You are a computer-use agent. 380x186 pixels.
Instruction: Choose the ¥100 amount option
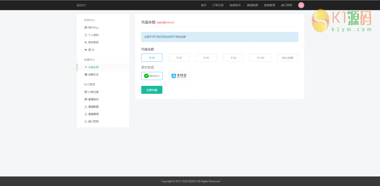point(260,57)
